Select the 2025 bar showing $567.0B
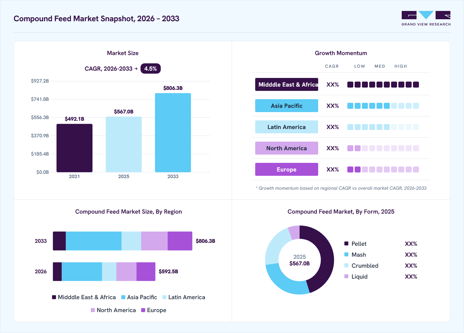 (124, 144)
